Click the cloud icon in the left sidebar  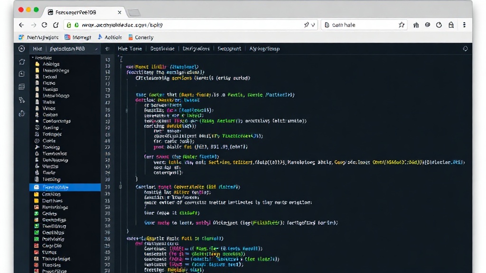click(x=22, y=114)
